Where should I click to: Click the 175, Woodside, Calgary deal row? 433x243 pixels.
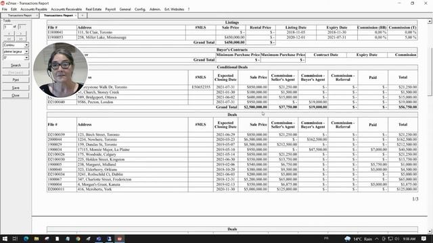click(232, 155)
